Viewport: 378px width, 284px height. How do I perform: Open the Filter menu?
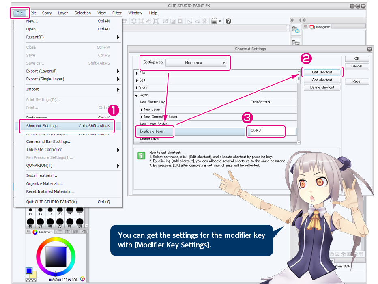pyautogui.click(x=117, y=13)
